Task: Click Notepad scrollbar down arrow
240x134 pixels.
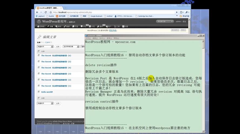Action: (203, 131)
